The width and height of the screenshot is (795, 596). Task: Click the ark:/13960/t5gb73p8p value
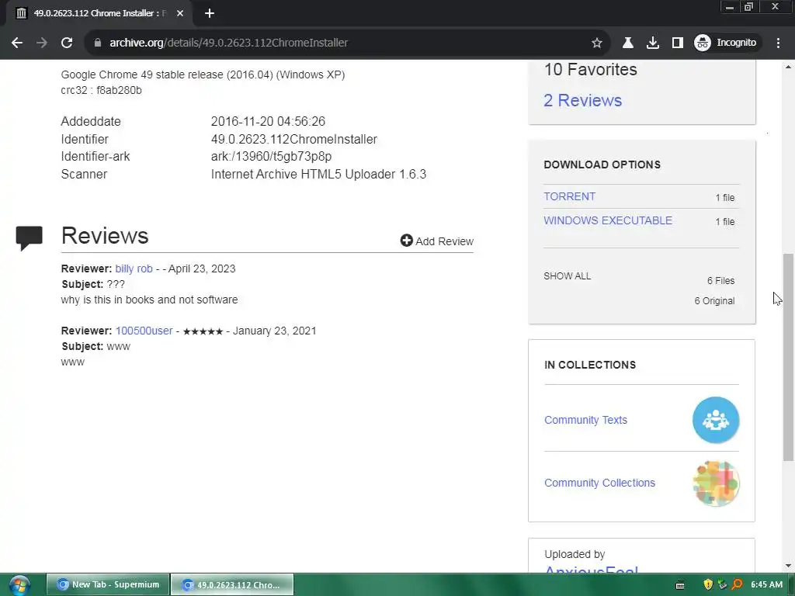pyautogui.click(x=271, y=157)
